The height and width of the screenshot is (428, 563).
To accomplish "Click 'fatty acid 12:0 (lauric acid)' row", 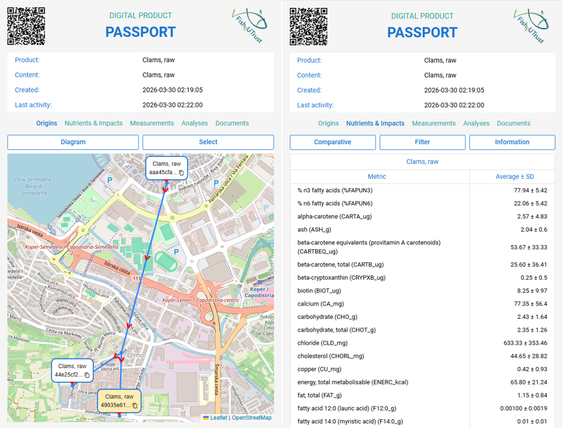I will point(422,408).
